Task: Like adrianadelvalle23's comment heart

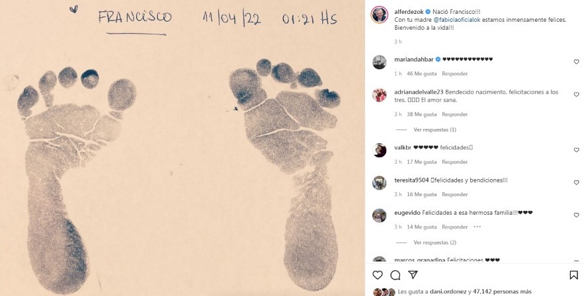Action: coord(576,94)
